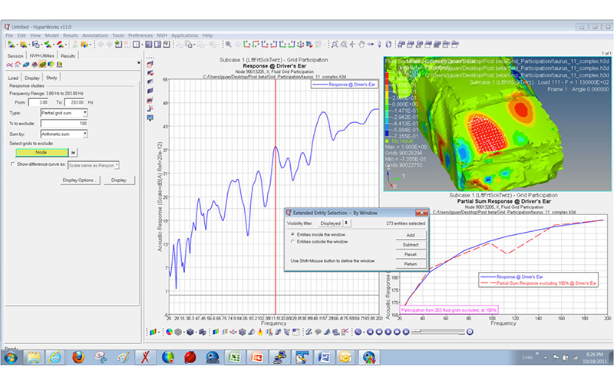Switch to the Session tab
The width and height of the screenshot is (614, 384).
pyautogui.click(x=15, y=56)
